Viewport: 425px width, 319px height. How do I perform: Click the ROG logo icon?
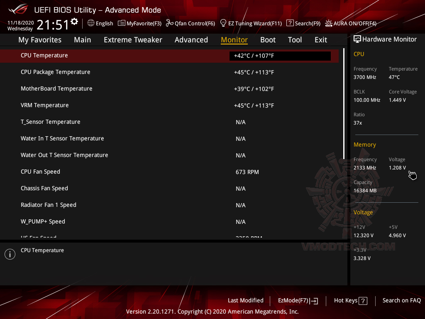[18, 9]
